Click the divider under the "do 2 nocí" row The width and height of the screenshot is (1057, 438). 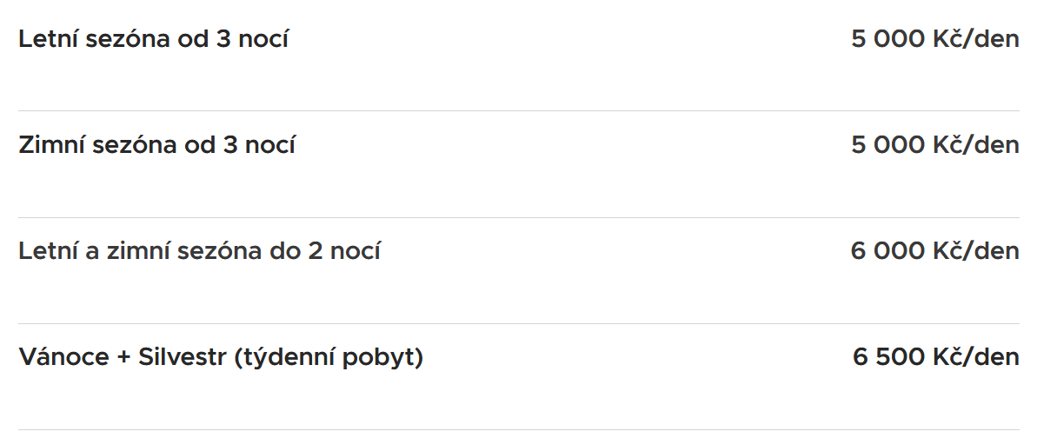(x=519, y=323)
